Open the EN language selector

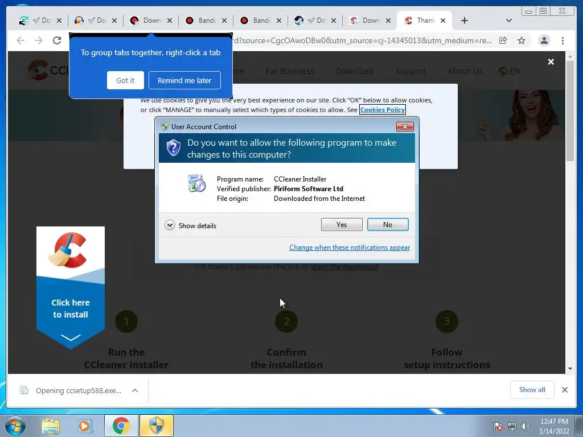click(509, 71)
